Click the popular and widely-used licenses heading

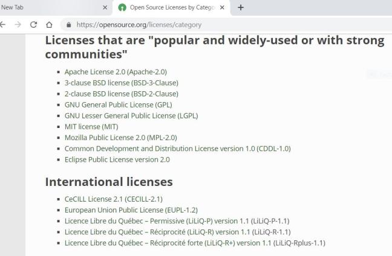(215, 47)
